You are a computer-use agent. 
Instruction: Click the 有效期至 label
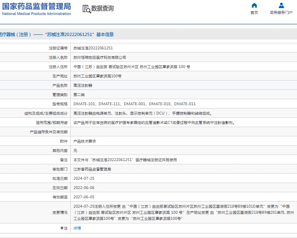pos(60,197)
